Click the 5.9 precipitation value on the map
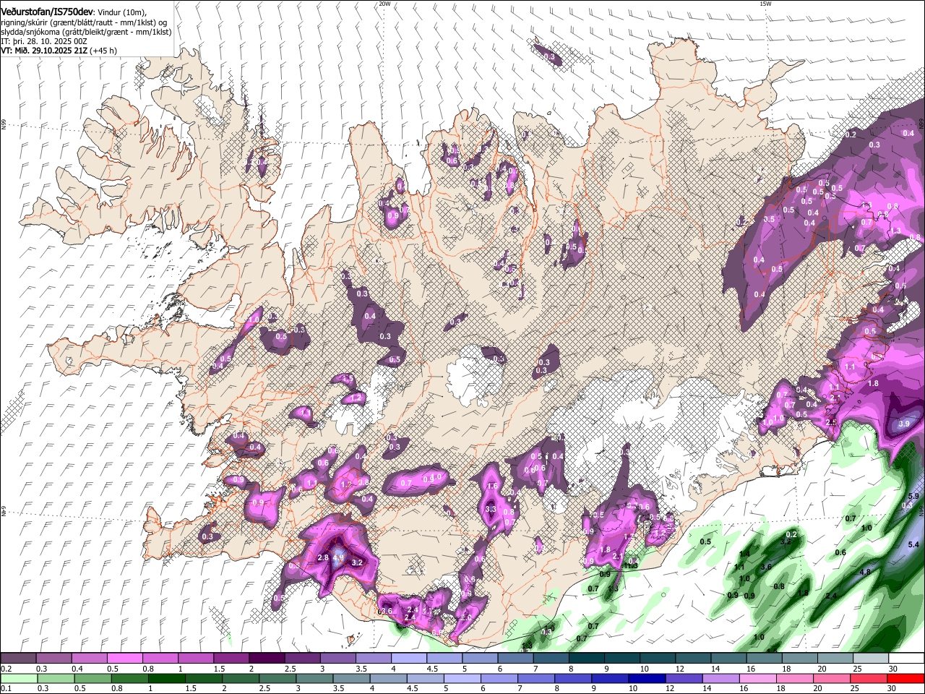Viewport: 925px width, 694px height. [913, 496]
